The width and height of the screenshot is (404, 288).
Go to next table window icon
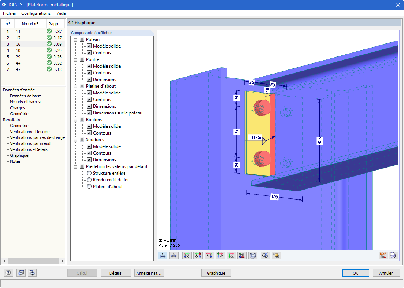tap(32, 273)
